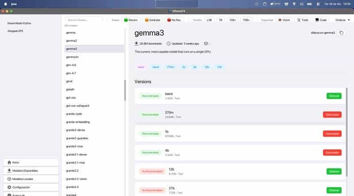Toggle the Recom. status filter
The image size is (354, 196).
point(131,20)
